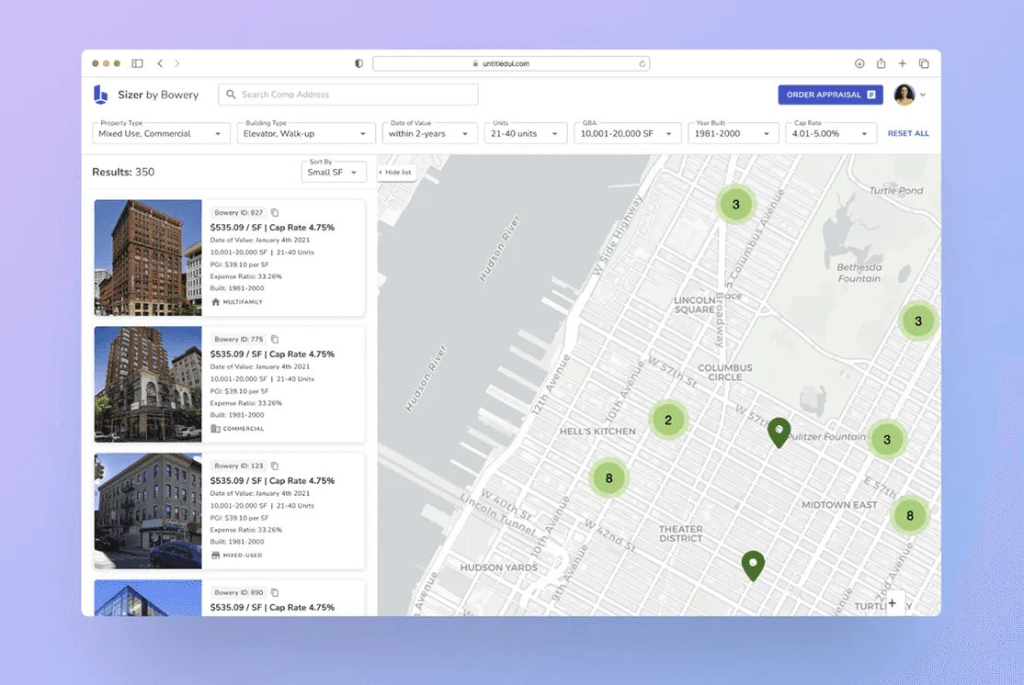
Task: Open the Bowery ID: 890 building photo
Action: (x=148, y=598)
